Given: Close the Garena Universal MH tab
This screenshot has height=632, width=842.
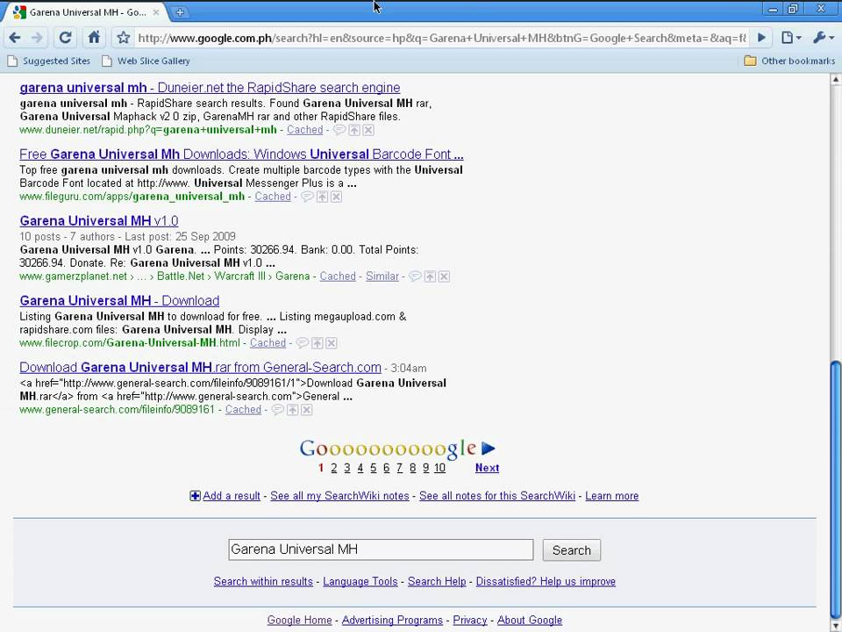Looking at the screenshot, I should 156,11.
